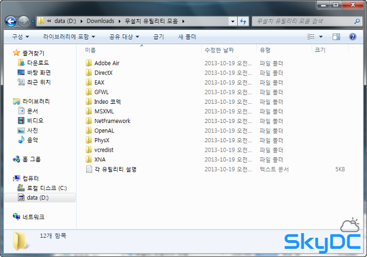The width and height of the screenshot is (367, 257).
Task: Open the 구성 menu
Action: (x=20, y=37)
